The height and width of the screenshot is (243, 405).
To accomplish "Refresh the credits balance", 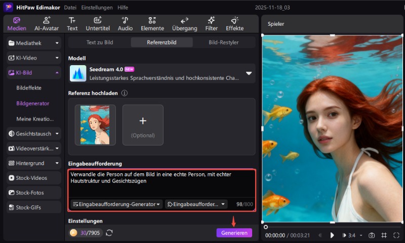I will click(109, 233).
